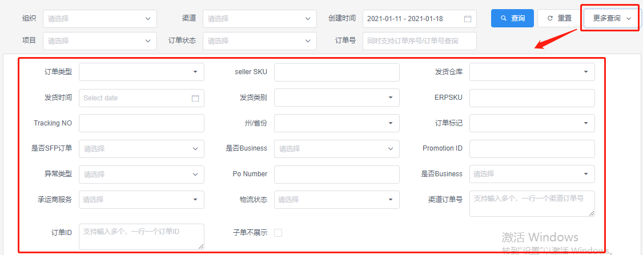Open the 物流状态 dropdown
The width and height of the screenshot is (643, 255).
337,200
